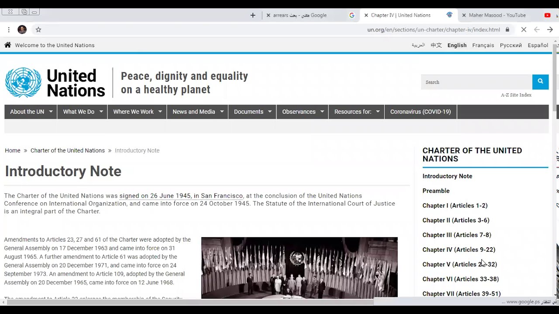This screenshot has width=559, height=314.
Task: Open Chapter IV (Articles 9-22)
Action: tap(459, 250)
